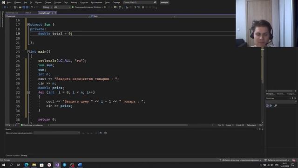Image resolution: width=298 pixels, height=168 pixels.
Task: Switch to the example.cpp tab
Action: [44, 13]
